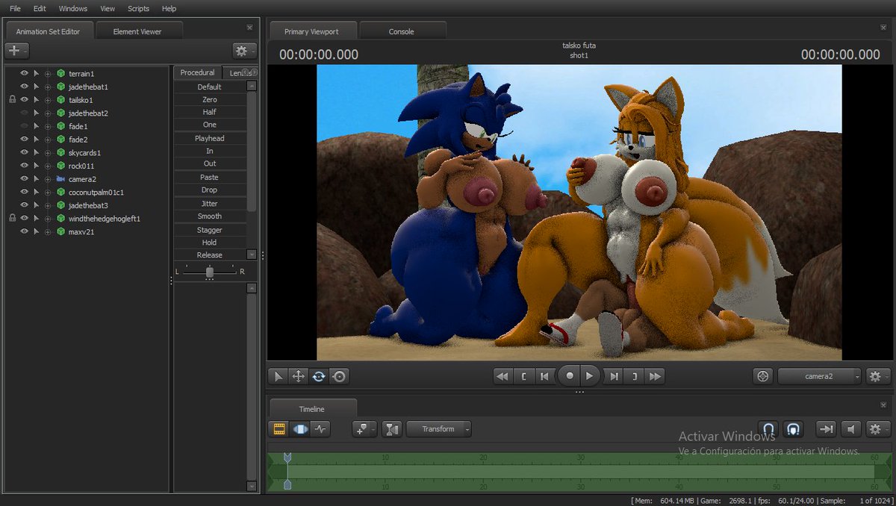The image size is (896, 506).
Task: Select the viewport selection arrow tool
Action: tap(279, 377)
